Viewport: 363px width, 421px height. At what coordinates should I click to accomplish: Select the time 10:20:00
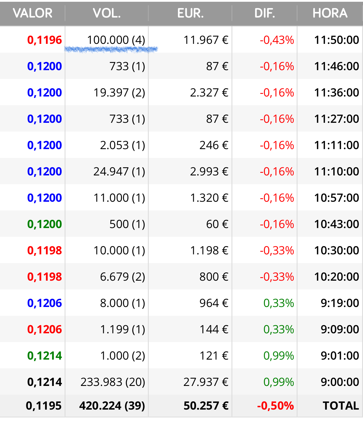click(337, 277)
